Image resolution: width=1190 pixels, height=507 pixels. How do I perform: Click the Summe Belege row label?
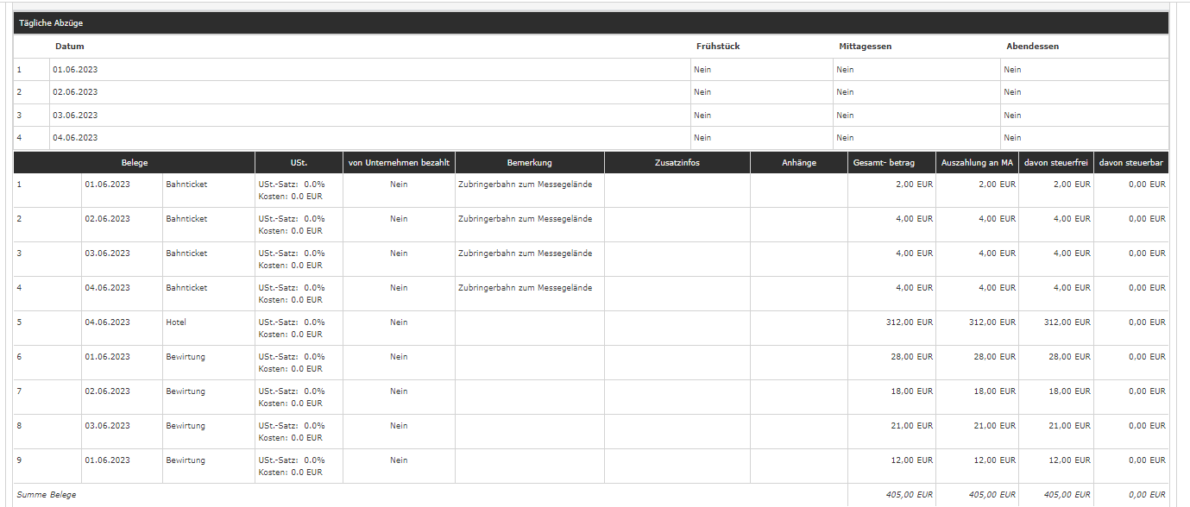[x=47, y=495]
